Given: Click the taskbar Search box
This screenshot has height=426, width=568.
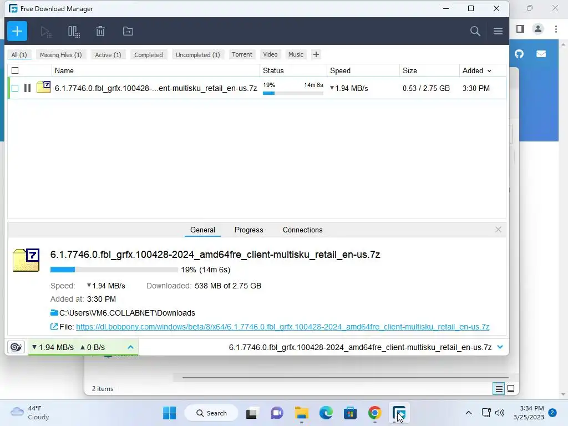Looking at the screenshot, I should (x=211, y=413).
